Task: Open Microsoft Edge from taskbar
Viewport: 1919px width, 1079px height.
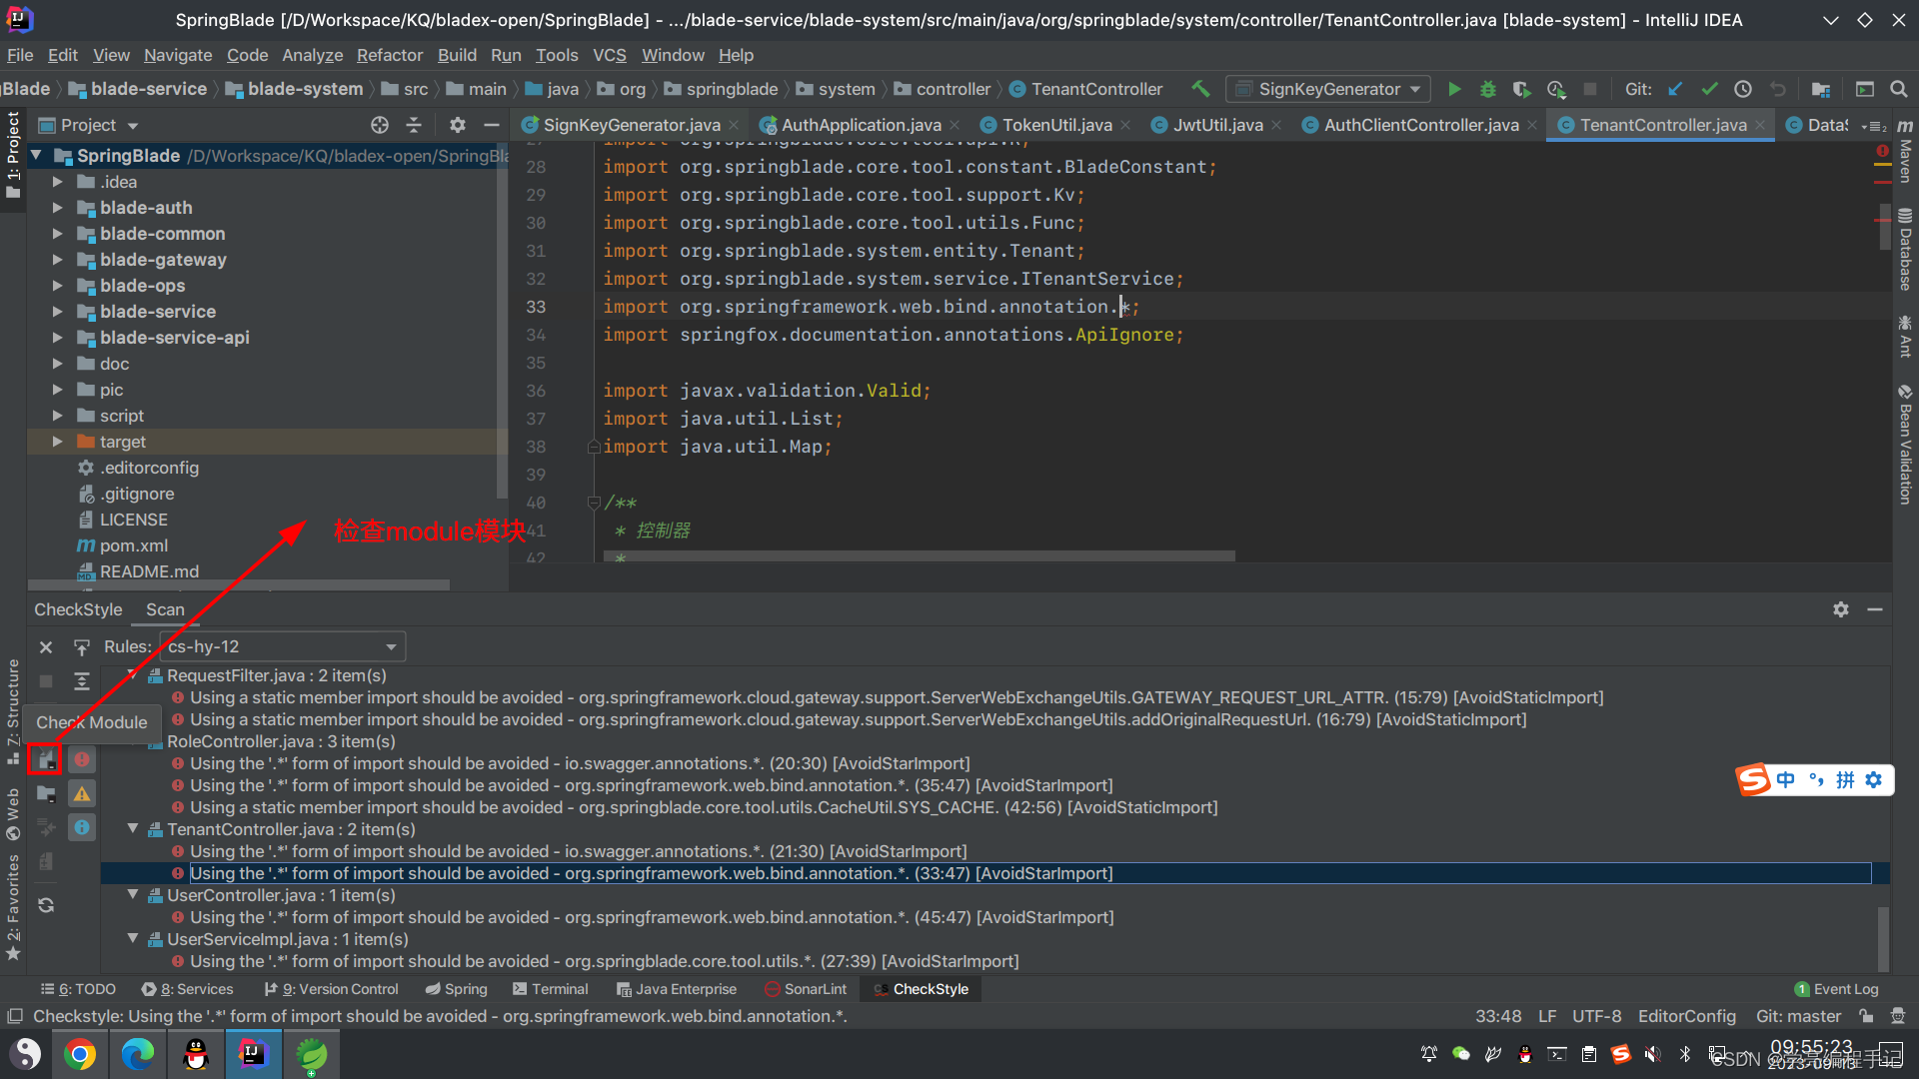Action: [x=138, y=1054]
